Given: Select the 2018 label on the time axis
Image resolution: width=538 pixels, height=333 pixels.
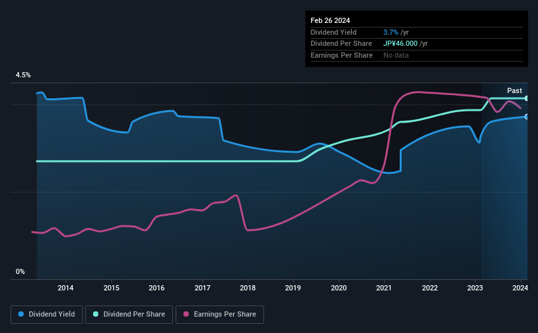Looking at the screenshot, I should pos(248,288).
